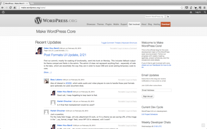Open Post Formats UI Update, 2/21 title
207x129 pixels.
[x=65, y=55]
